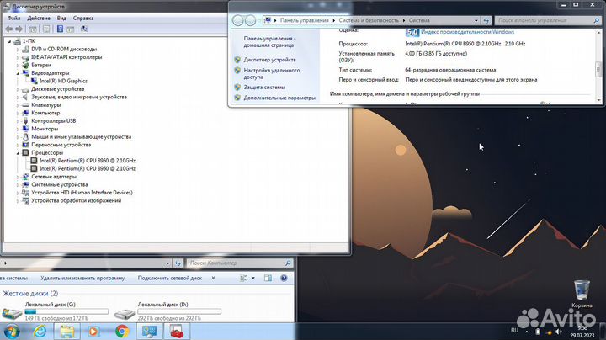
Task: Expand the Сетевые адаптеры node
Action: (18, 177)
